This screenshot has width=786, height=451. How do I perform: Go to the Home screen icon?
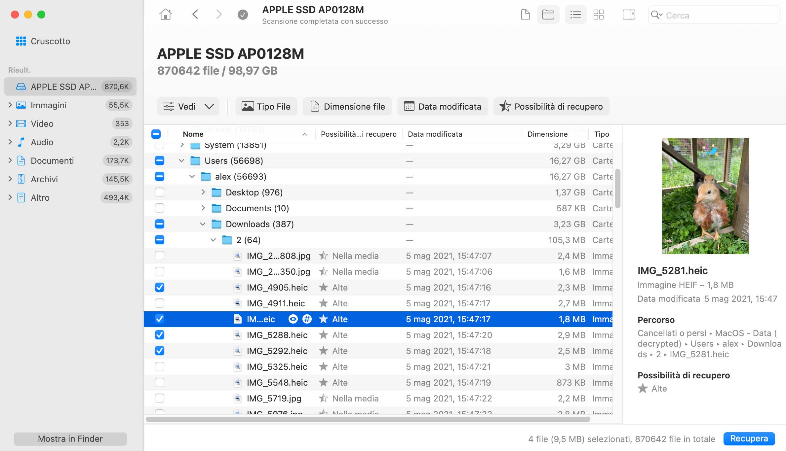tap(166, 15)
